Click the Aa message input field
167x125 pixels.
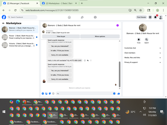84,94
